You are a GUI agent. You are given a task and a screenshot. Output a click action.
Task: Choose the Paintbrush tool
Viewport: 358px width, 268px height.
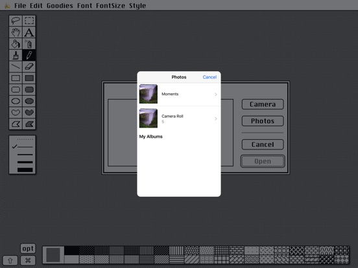coord(16,55)
